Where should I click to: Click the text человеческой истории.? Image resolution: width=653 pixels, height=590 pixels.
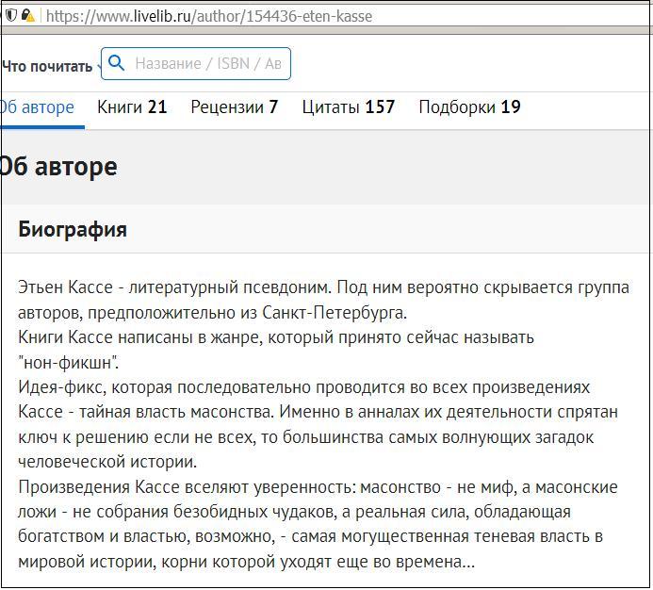tap(107, 462)
